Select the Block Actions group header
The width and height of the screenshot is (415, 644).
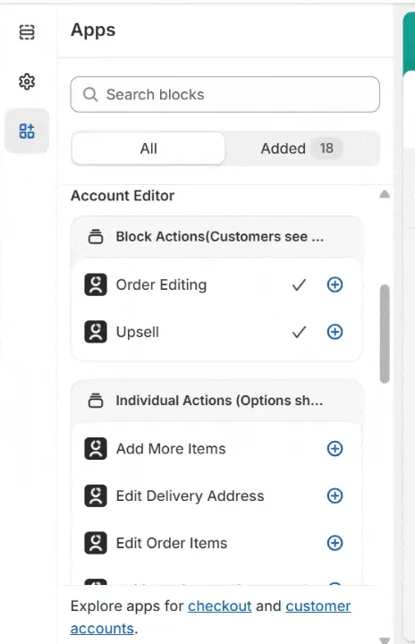[x=216, y=236]
